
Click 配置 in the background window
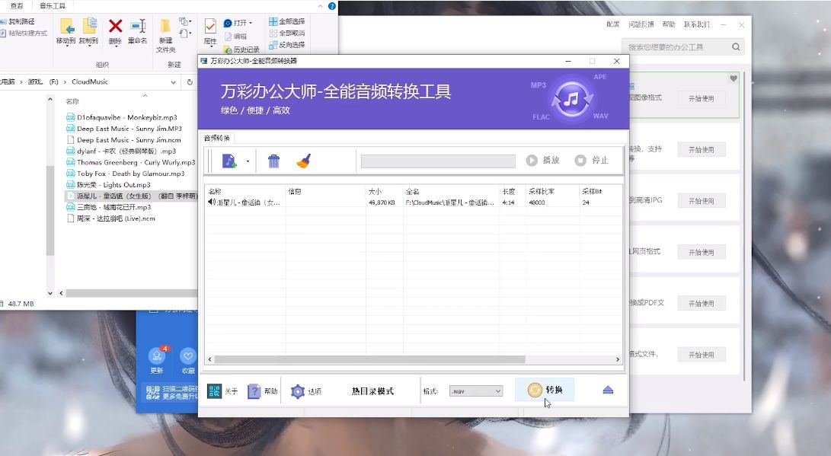pos(612,24)
